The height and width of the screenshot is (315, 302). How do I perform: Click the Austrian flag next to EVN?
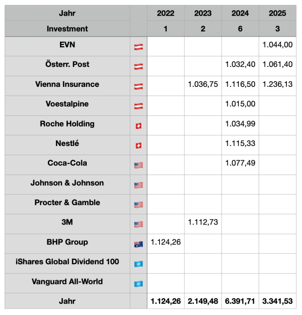click(138, 47)
